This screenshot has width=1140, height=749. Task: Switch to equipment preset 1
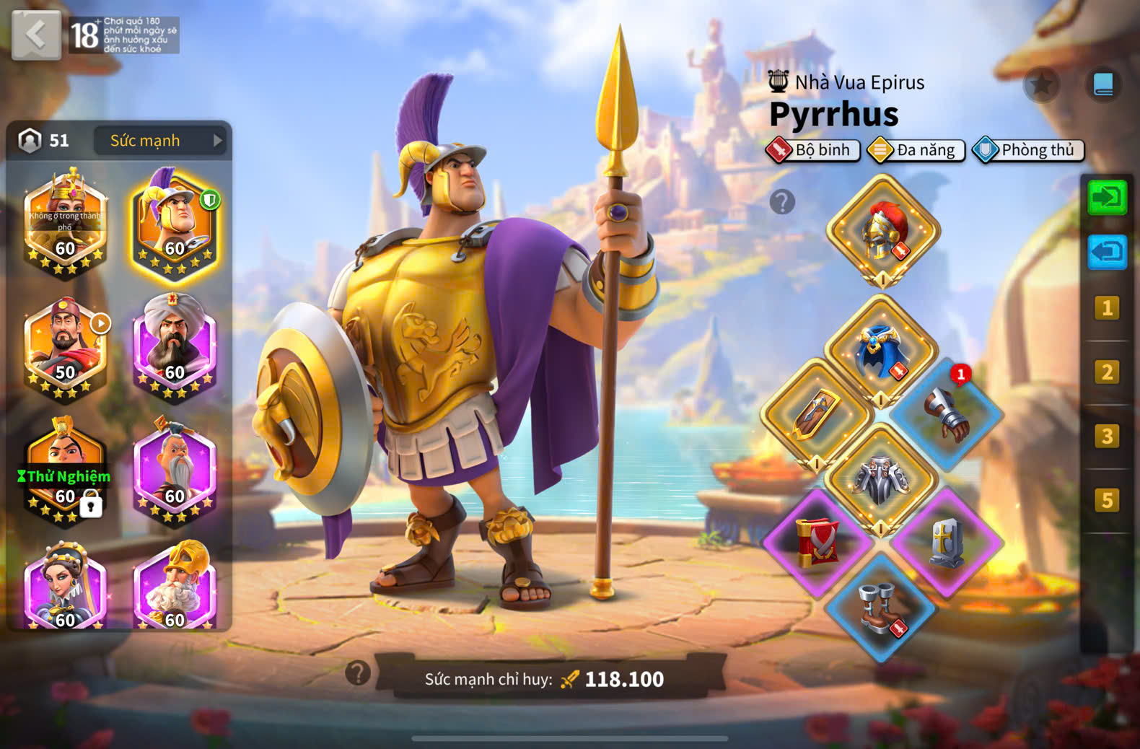[x=1107, y=308]
